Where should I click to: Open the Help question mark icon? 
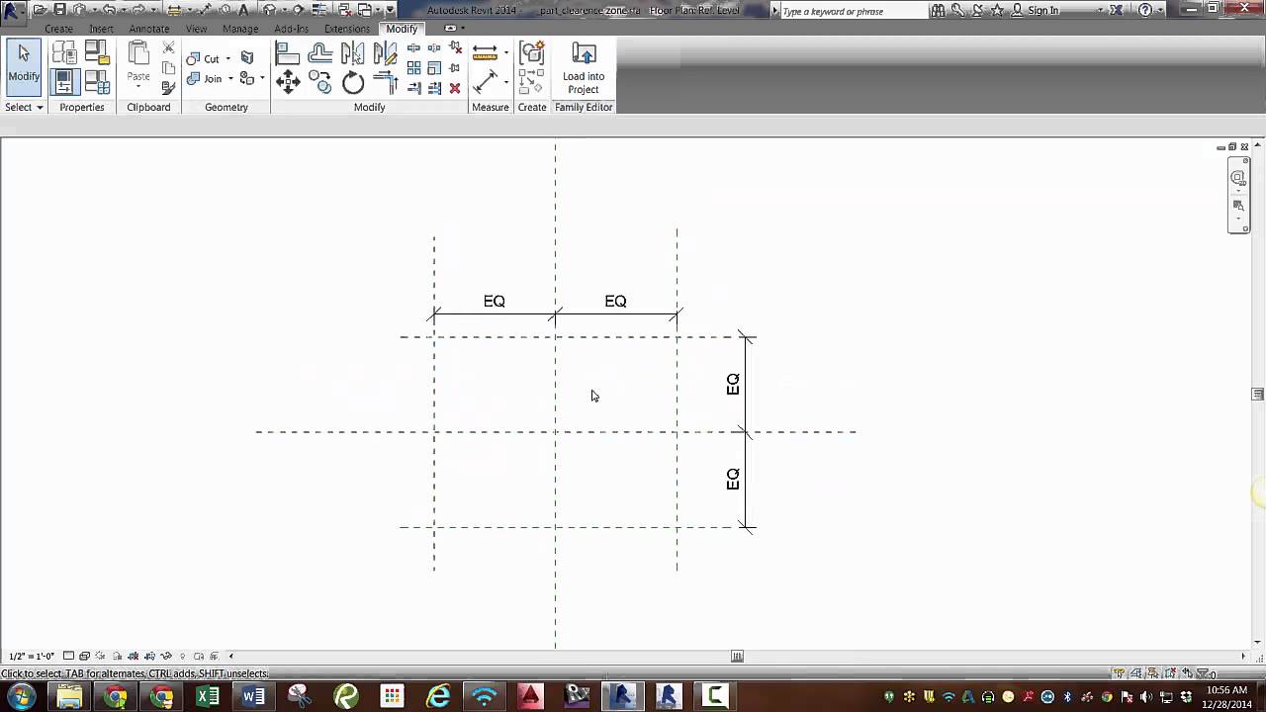1145,10
